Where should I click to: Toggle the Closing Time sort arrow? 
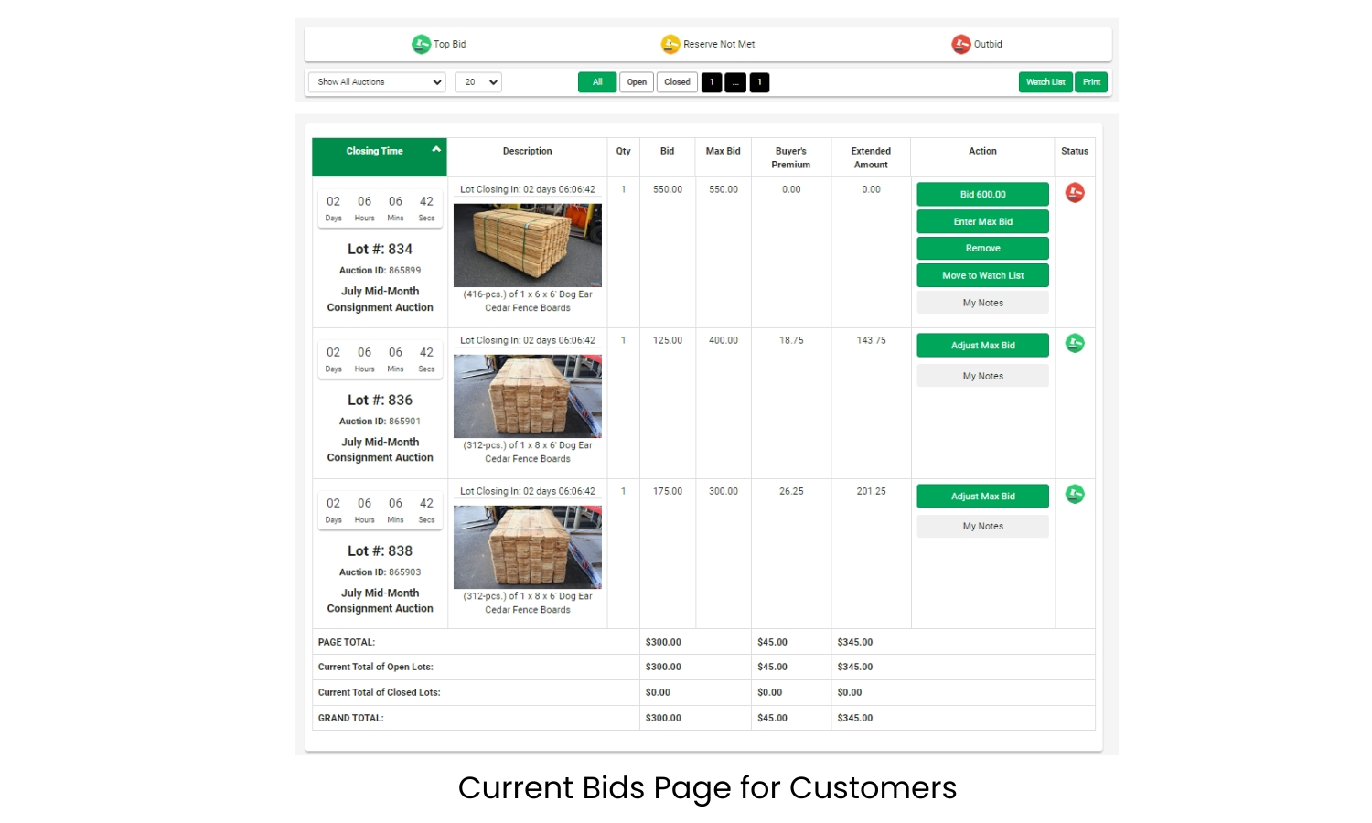pyautogui.click(x=436, y=149)
